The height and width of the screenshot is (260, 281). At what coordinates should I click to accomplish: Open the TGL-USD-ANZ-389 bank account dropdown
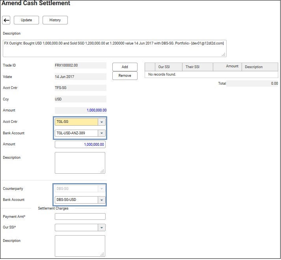click(102, 133)
